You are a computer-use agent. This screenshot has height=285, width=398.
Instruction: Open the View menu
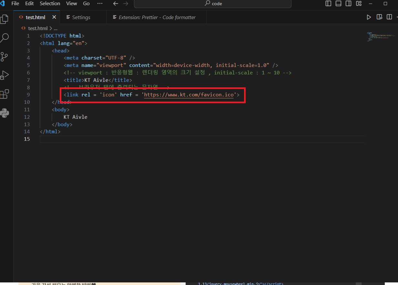[x=72, y=4]
